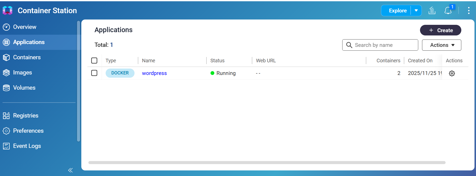Toggle the select-all checkbox in table header
Image resolution: width=476 pixels, height=176 pixels.
pos(94,61)
